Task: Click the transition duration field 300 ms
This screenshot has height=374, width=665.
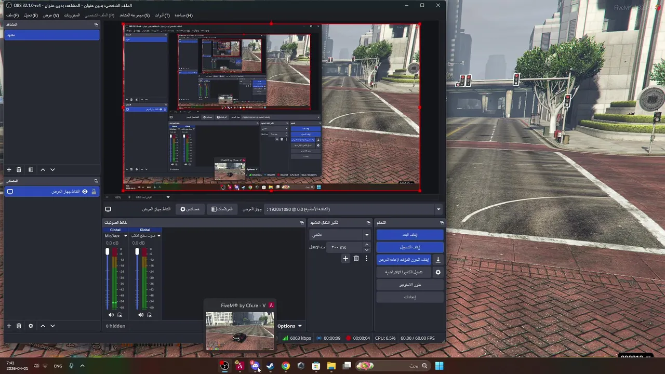Action: click(344, 247)
